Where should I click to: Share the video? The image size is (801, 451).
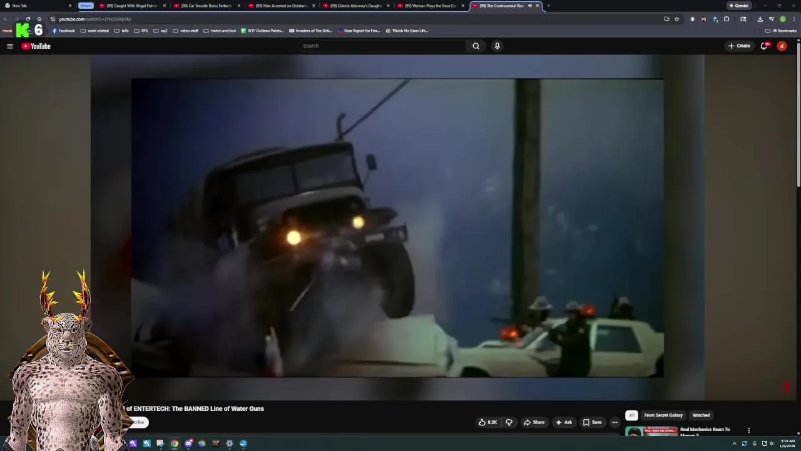pos(534,422)
